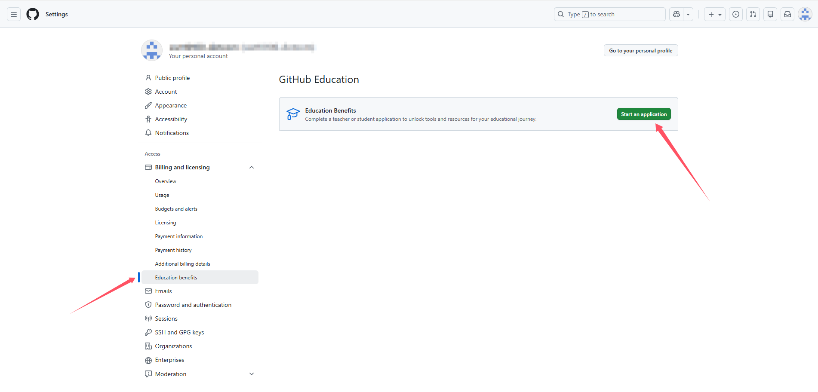Click Go to your personal profile
This screenshot has height=392, width=818.
(x=640, y=51)
